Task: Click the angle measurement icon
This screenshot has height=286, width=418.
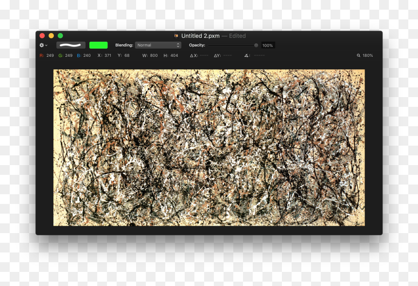Action: click(x=247, y=55)
